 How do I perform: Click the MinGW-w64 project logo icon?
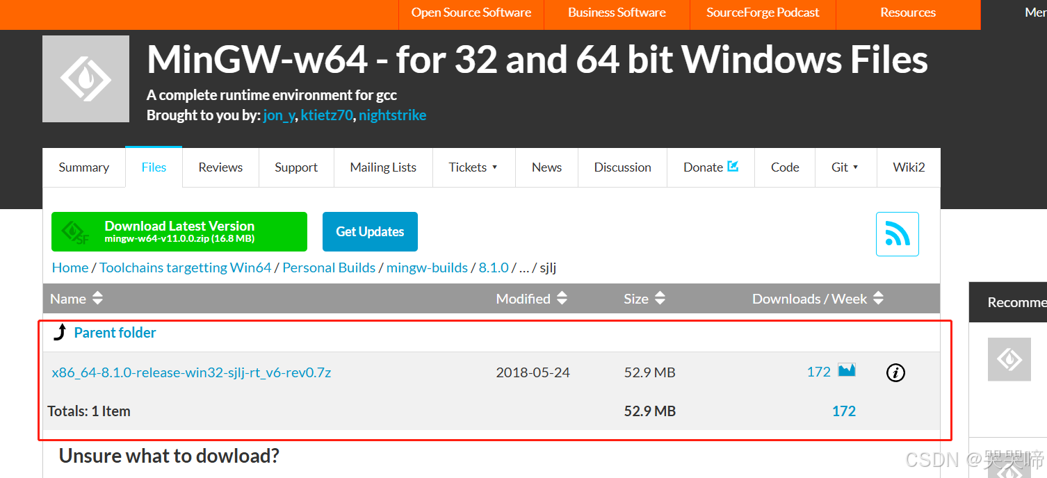point(86,79)
